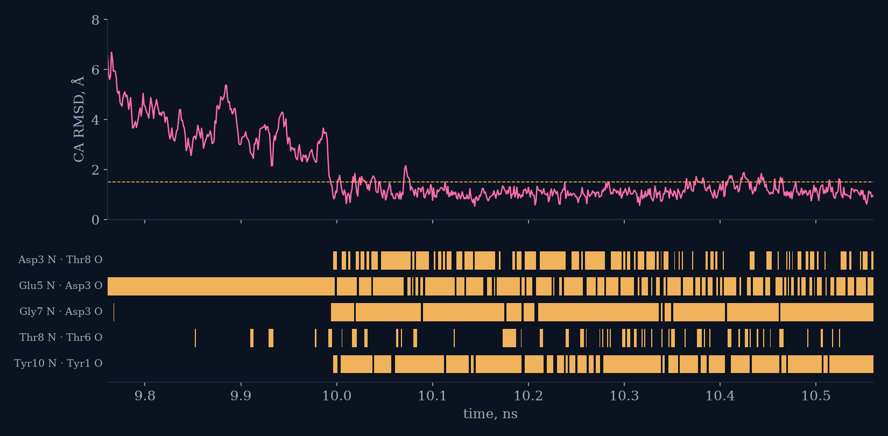Click the x-axis tick label "9.8"
Image resolution: width=888 pixels, height=436 pixels.
(x=145, y=396)
